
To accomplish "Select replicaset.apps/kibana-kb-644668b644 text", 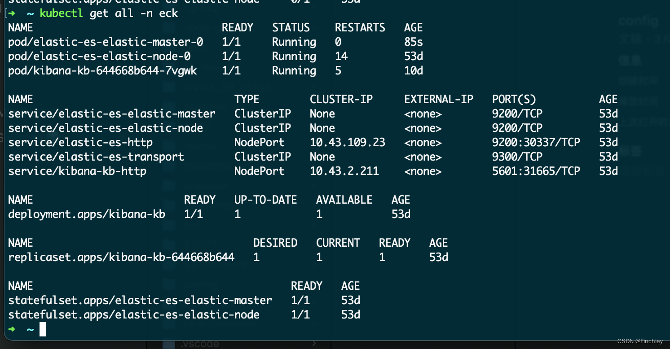I will point(121,257).
